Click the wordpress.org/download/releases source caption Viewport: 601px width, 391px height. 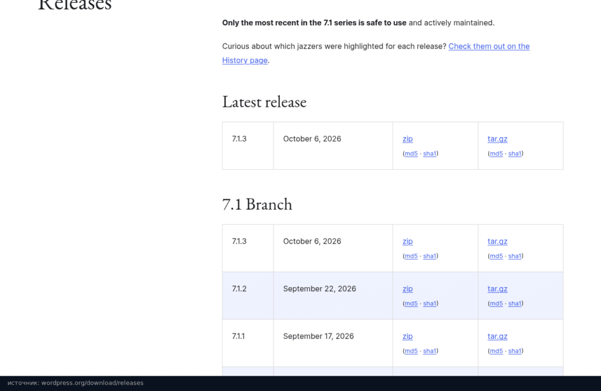click(76, 383)
